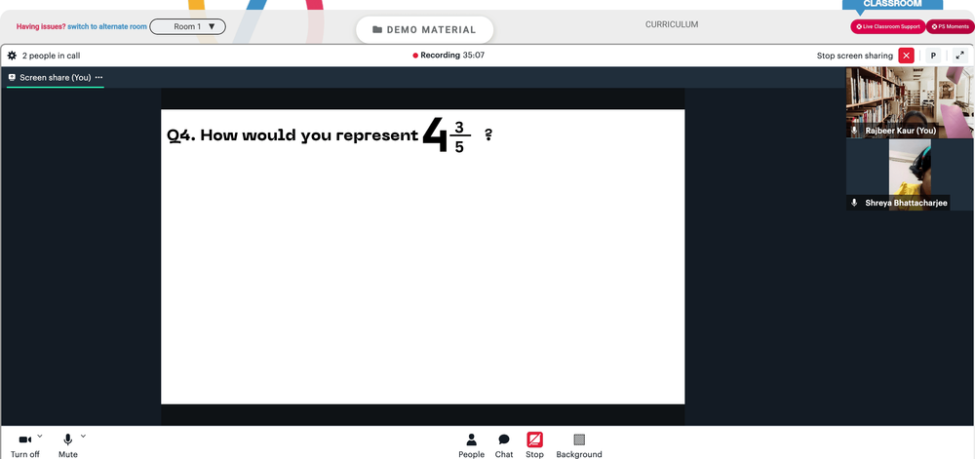The image size is (975, 459).
Task: Click the shared slide with Q4 question
Action: point(423,256)
